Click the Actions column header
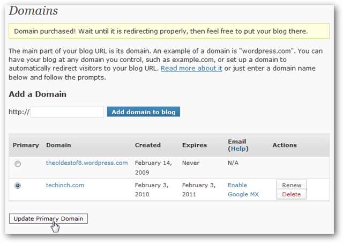This screenshot has width=343, height=243. [284, 145]
